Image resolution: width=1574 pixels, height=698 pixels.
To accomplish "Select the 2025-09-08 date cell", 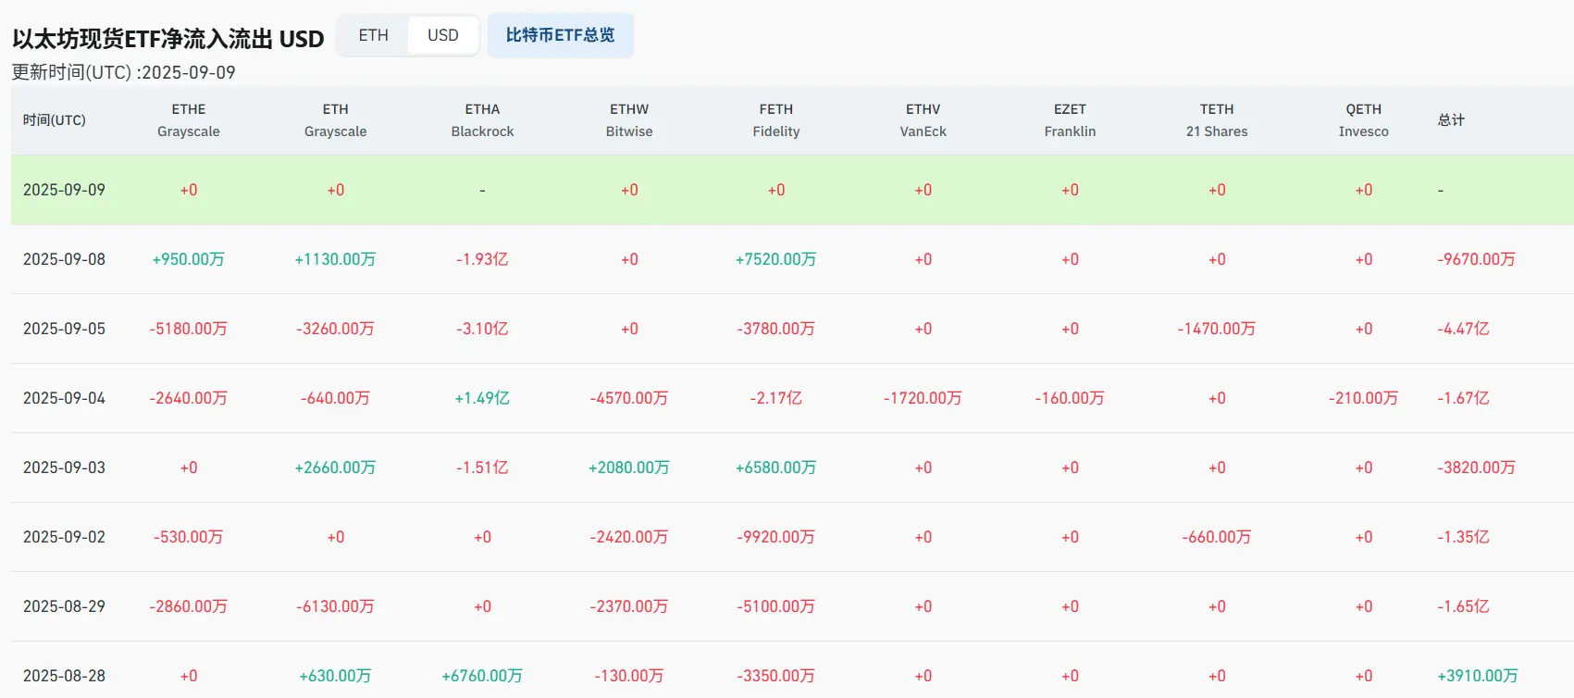I will pyautogui.click(x=64, y=259).
